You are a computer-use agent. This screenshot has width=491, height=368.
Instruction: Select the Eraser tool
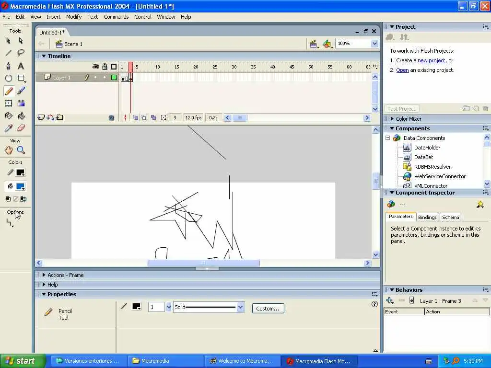(21, 128)
